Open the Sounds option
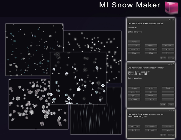The width and height of the screenshot is (181, 140). point(151,46)
